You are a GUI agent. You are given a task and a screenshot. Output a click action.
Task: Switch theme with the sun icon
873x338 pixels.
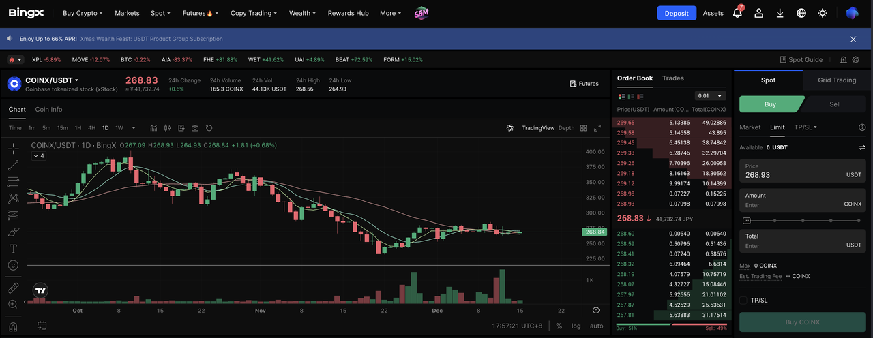(823, 13)
